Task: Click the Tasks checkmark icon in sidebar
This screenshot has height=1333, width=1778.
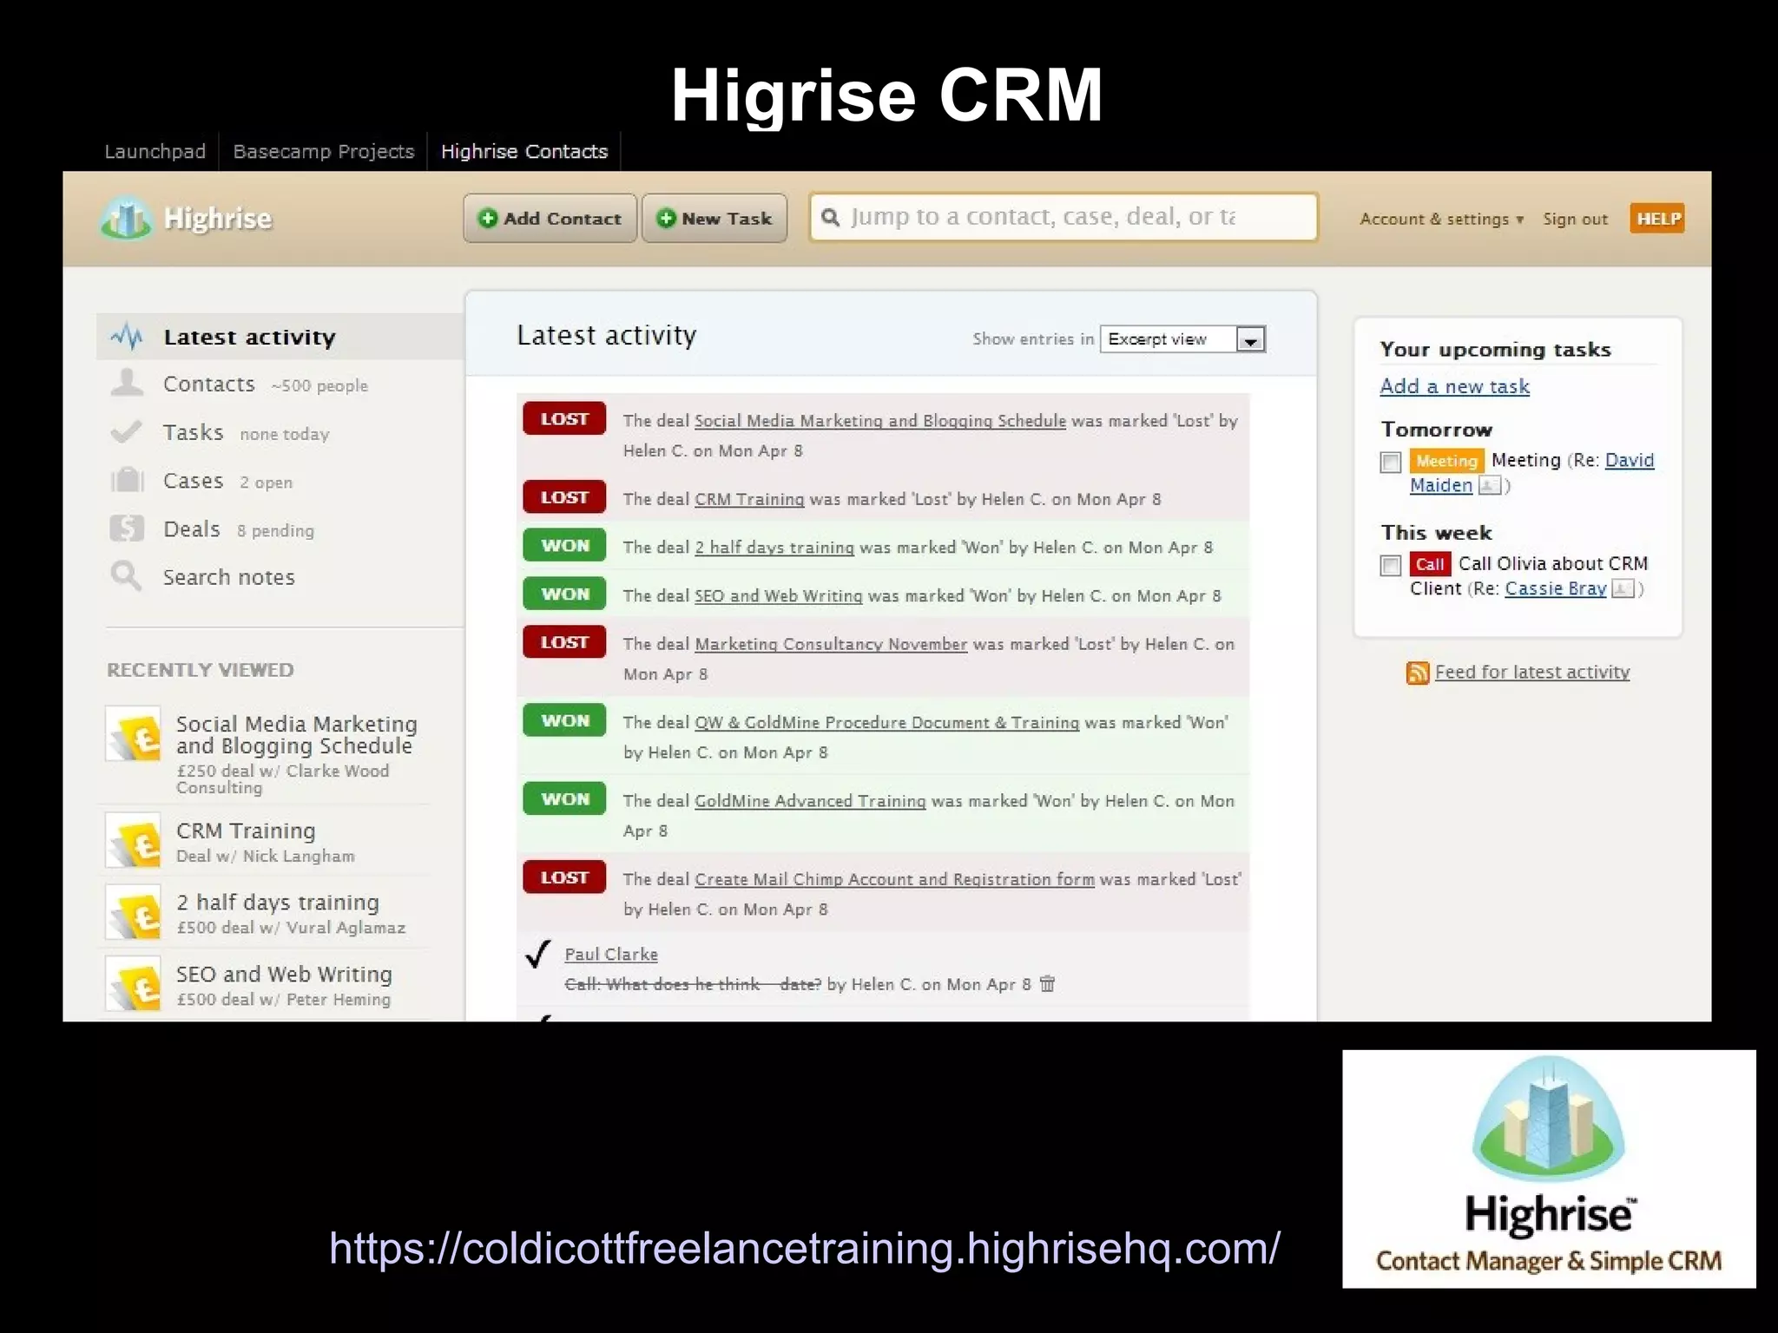Action: (127, 431)
